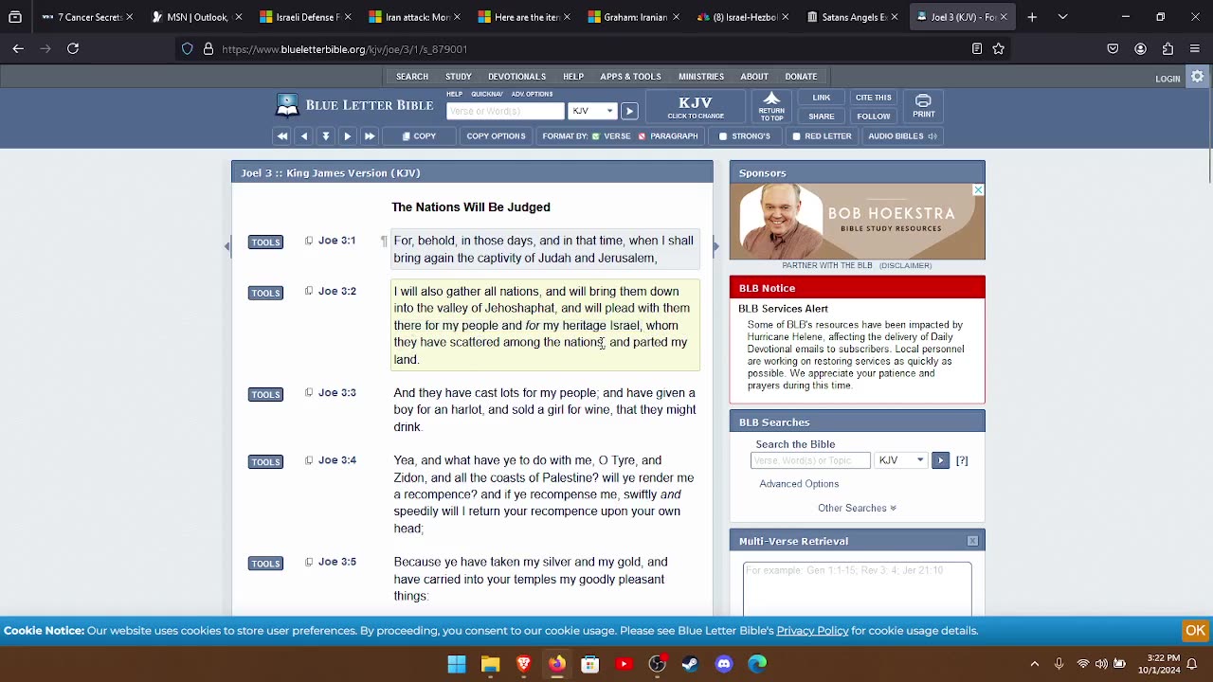Screen dimensions: 1213x682
Task: Open File Explorer from the taskbar
Action: tap(490, 664)
